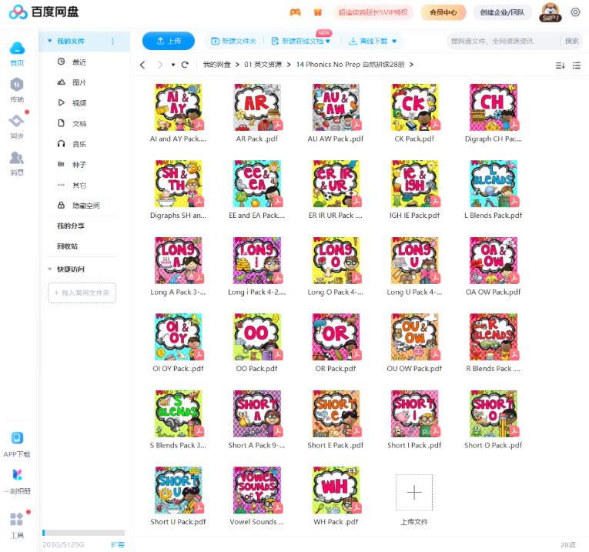This screenshot has width=589, height=552.
Task: Click the 上传文件 plus tile
Action: (414, 492)
